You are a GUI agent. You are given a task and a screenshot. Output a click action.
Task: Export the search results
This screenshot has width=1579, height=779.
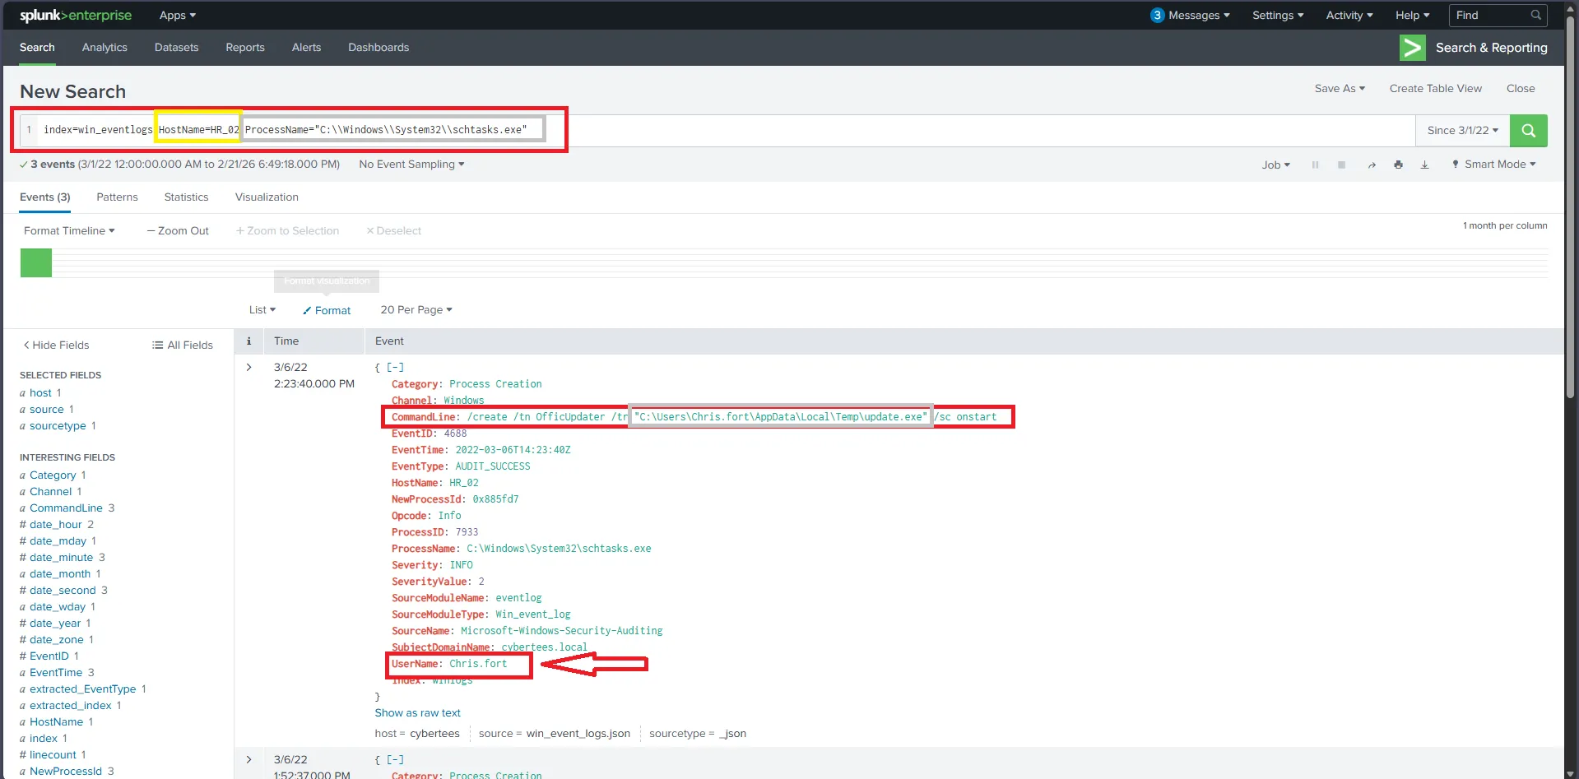tap(1424, 165)
